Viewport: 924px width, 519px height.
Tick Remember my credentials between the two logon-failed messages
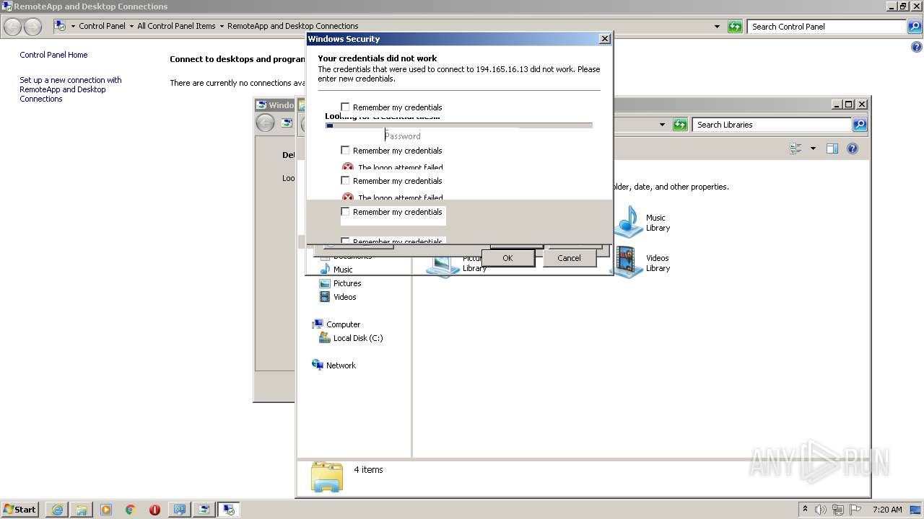pos(345,181)
